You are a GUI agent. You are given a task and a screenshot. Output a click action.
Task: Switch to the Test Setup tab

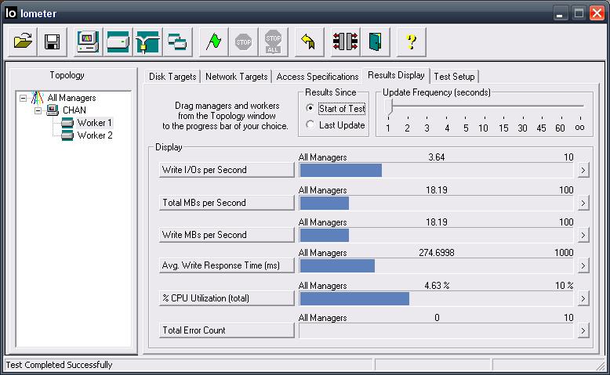pyautogui.click(x=454, y=77)
